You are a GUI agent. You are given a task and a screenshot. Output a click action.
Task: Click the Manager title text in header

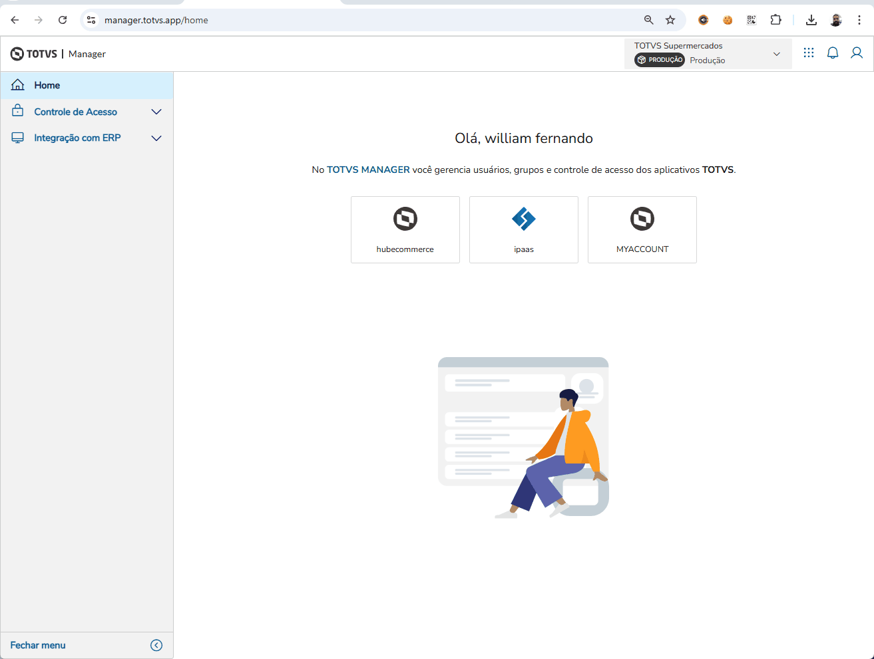tap(87, 54)
